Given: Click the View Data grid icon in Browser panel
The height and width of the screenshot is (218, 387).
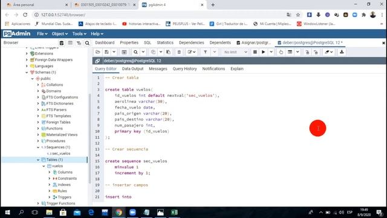Looking at the screenshot, I should coord(70,43).
